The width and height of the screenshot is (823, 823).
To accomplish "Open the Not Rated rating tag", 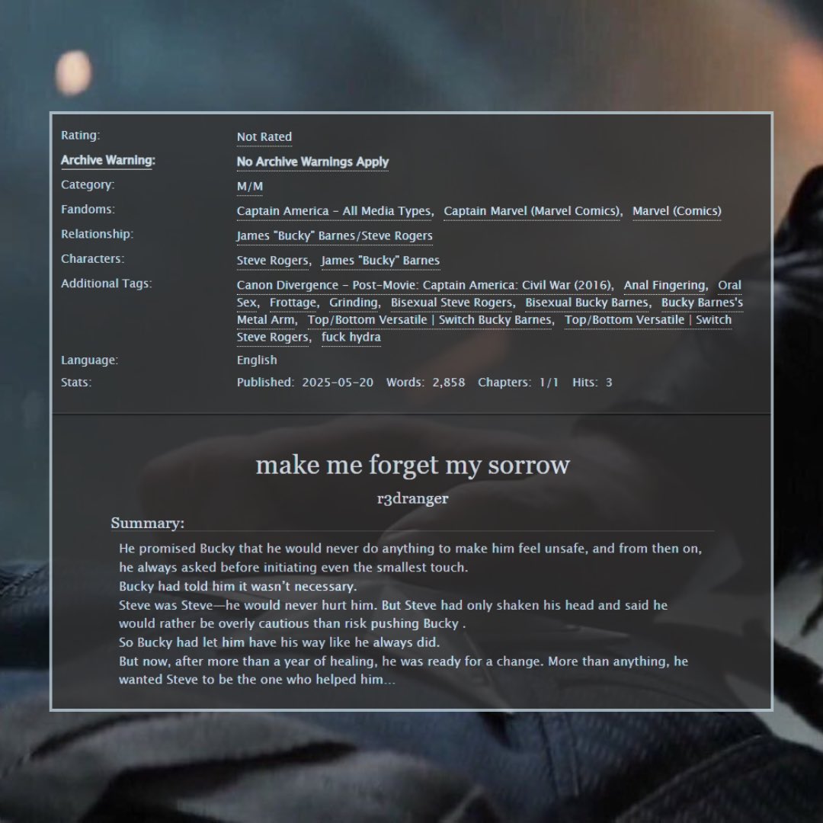I will (x=264, y=136).
